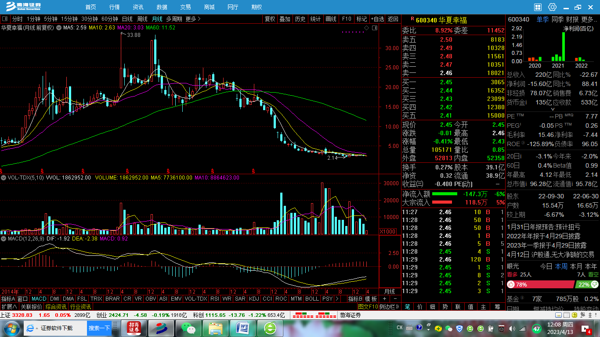Click the status bar yellow up-arrow icon
The image size is (600, 337).
(x=575, y=315)
